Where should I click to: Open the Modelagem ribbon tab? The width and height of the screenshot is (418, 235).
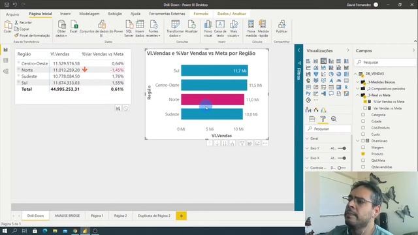tap(89, 14)
